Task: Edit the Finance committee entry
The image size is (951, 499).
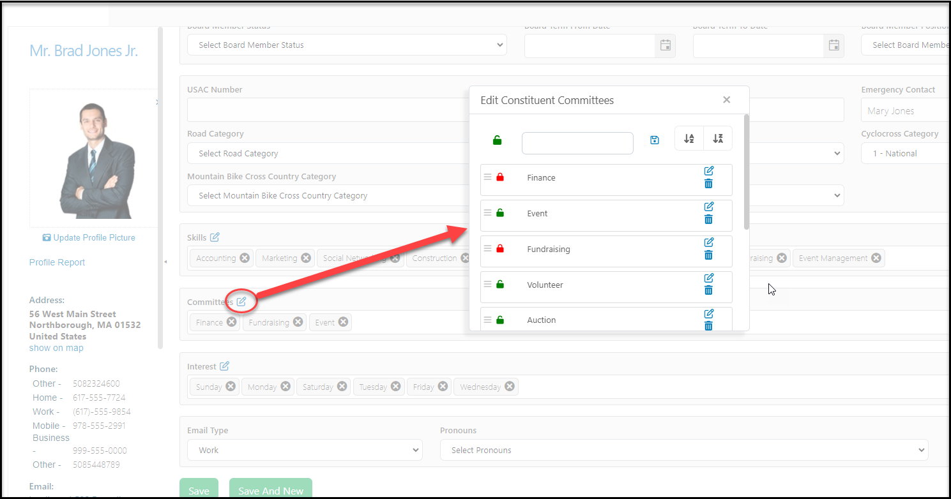Action: click(708, 170)
